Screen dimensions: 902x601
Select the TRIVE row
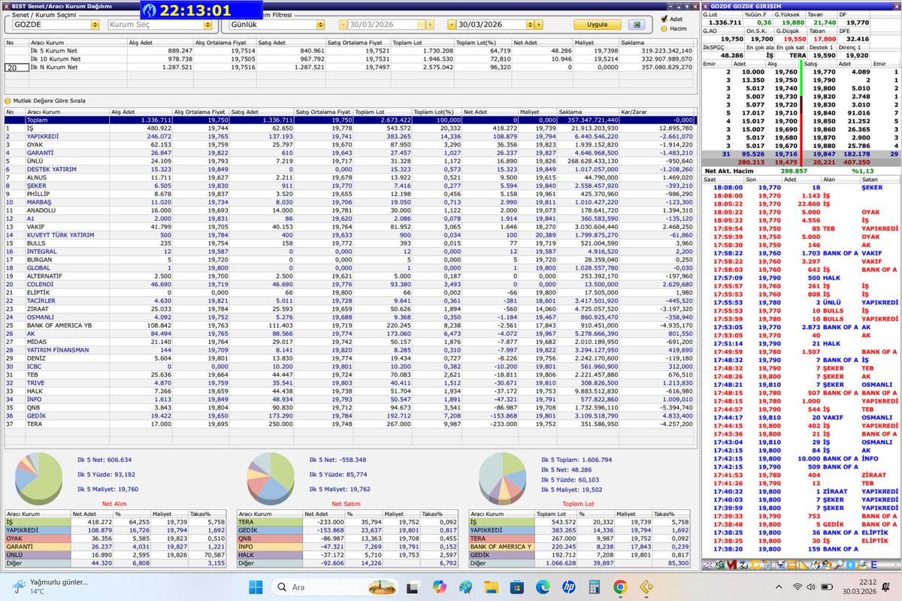click(x=350, y=382)
